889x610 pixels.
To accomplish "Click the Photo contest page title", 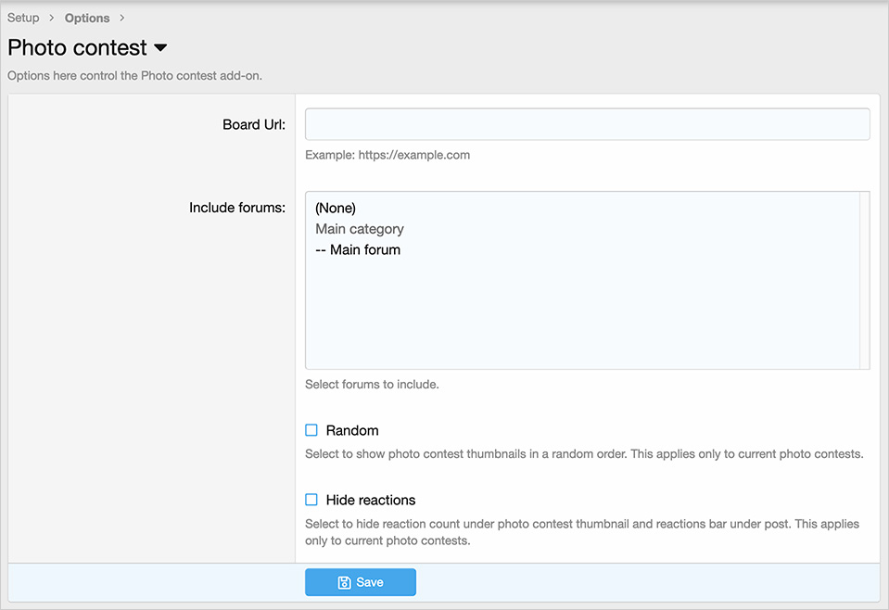I will click(77, 47).
